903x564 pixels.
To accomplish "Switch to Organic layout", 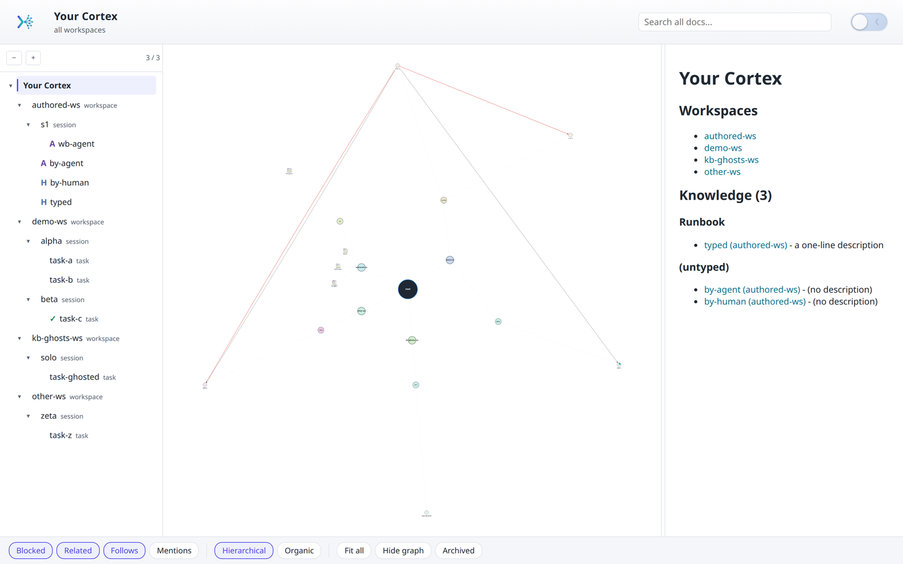I will (299, 550).
